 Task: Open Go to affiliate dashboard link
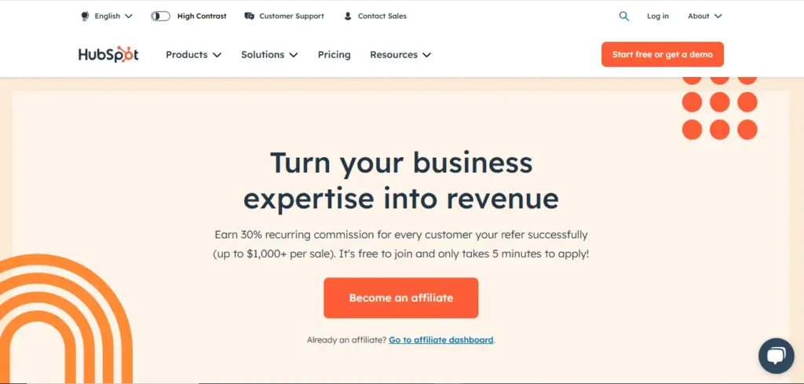440,340
